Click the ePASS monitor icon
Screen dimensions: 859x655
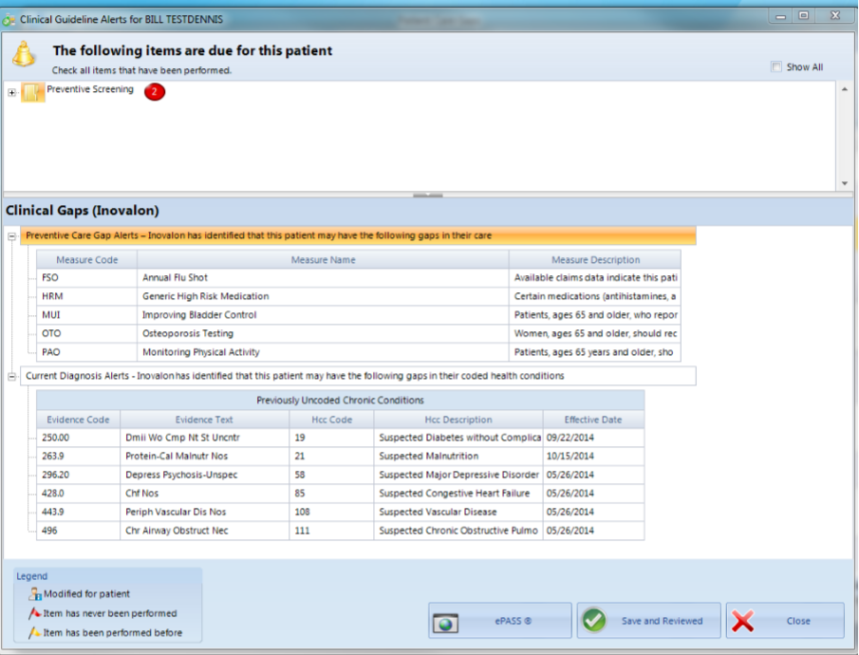point(446,622)
